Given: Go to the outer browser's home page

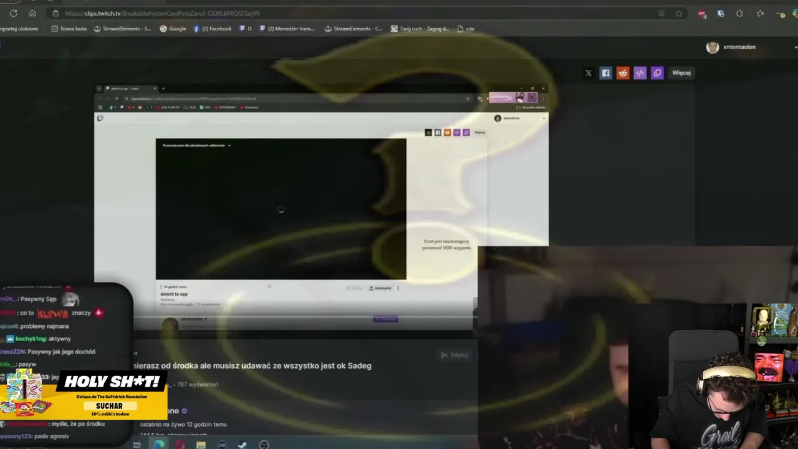Looking at the screenshot, I should 32,13.
